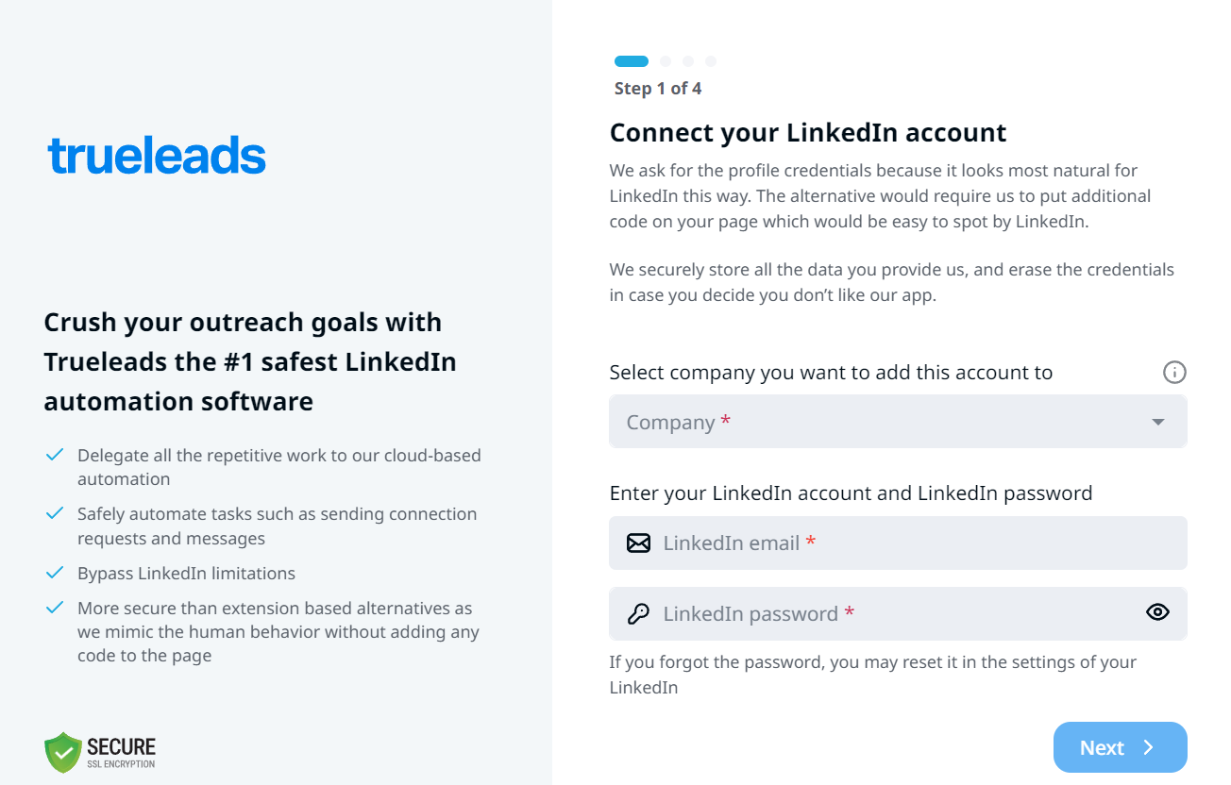Click the Company dropdown arrow
The image size is (1231, 785).
(x=1158, y=422)
